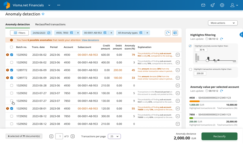Screen dimensions: 243x144
Task: Refresh Highlights filtering last update
Action: (222, 39)
